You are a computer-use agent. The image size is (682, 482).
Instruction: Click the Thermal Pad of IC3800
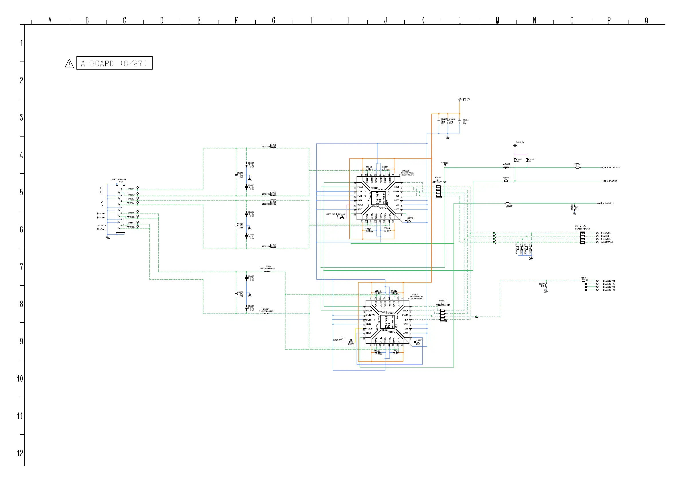pos(379,198)
